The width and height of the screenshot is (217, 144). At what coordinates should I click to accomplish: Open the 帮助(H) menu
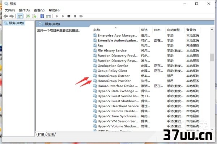(x=54, y=10)
